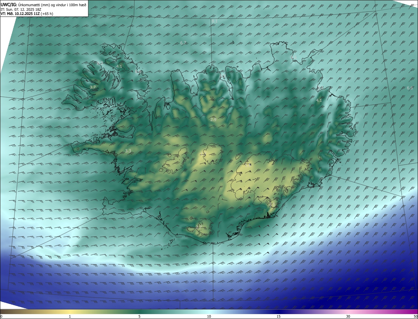Select the 5 label on the colour scale
This screenshot has width=418, height=319.
tap(139, 316)
